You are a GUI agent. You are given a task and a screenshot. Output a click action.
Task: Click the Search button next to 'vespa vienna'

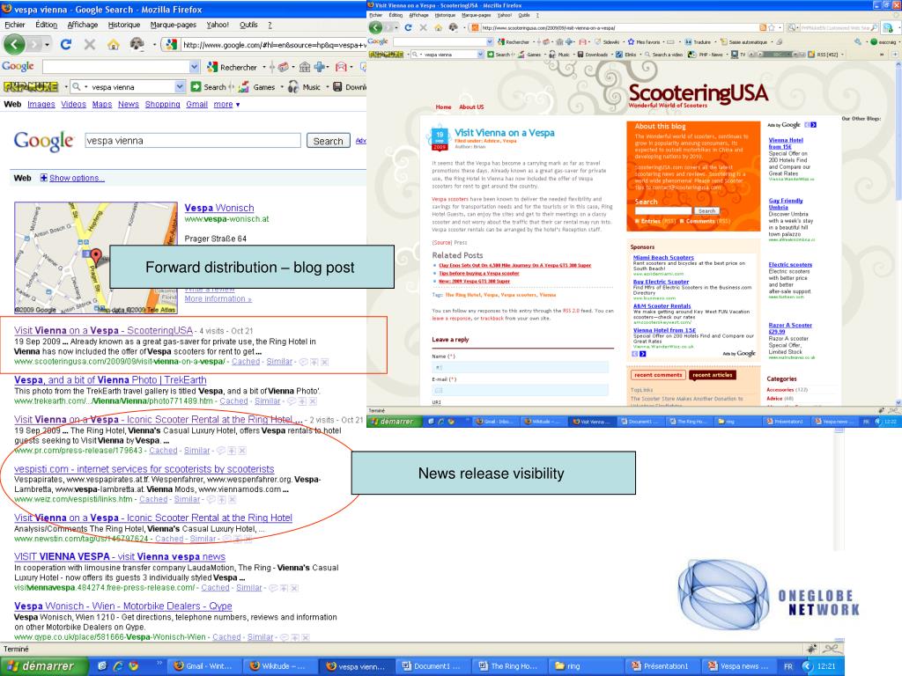pos(328,141)
